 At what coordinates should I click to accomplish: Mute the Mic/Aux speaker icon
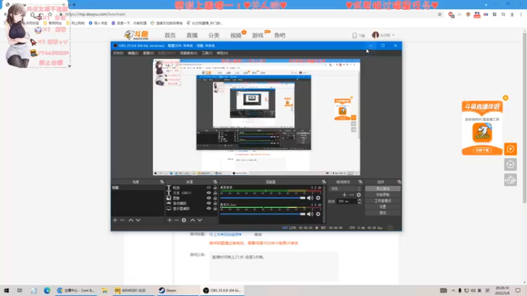click(310, 214)
